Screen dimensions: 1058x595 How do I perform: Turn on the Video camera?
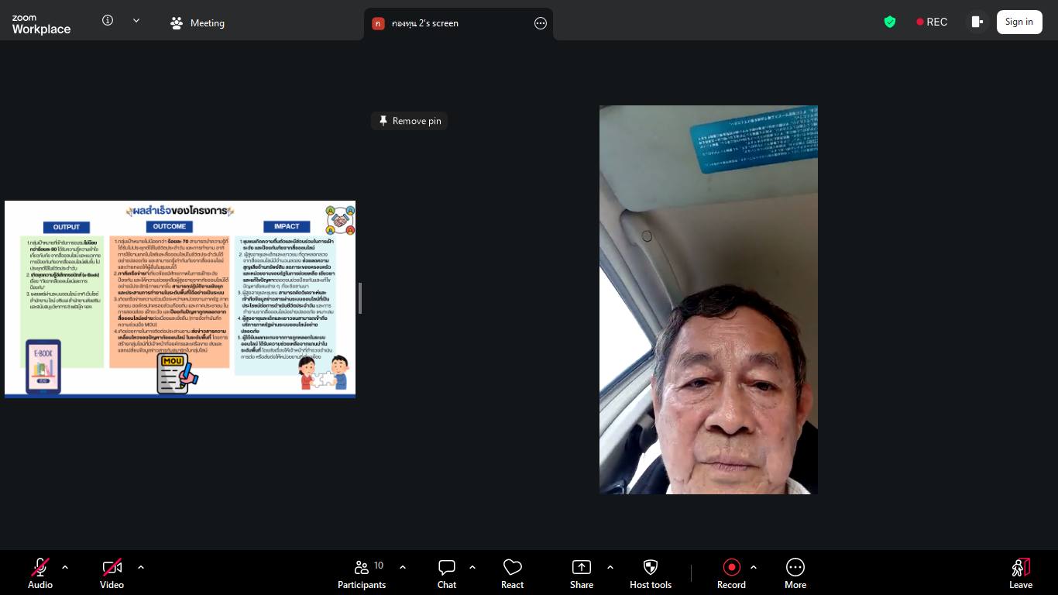click(x=112, y=573)
